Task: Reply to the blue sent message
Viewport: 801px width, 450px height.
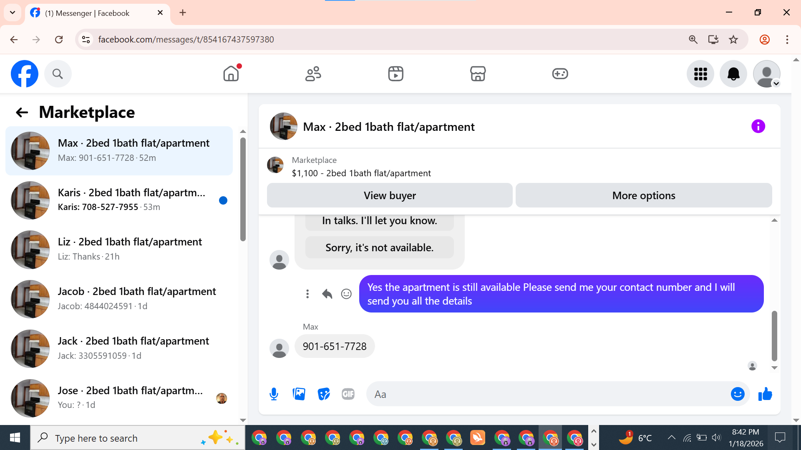Action: point(327,294)
